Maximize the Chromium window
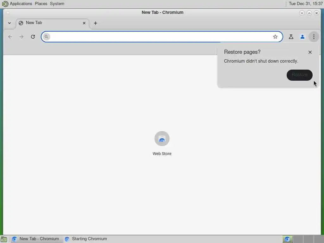 (309, 13)
